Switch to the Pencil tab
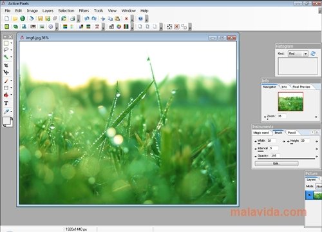 coord(292,133)
